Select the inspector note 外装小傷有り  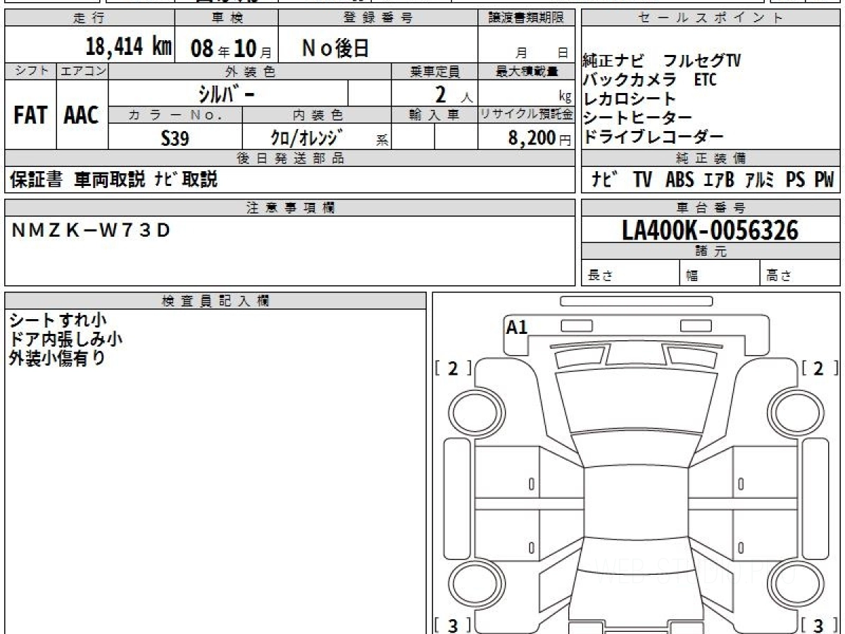point(58,359)
